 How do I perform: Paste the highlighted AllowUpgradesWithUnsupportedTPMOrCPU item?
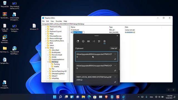tap(97, 57)
